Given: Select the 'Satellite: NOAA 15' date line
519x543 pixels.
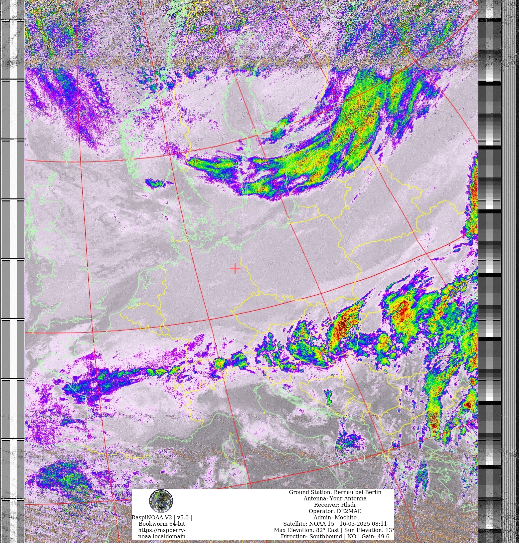Looking at the screenshot, I should pyautogui.click(x=335, y=524).
